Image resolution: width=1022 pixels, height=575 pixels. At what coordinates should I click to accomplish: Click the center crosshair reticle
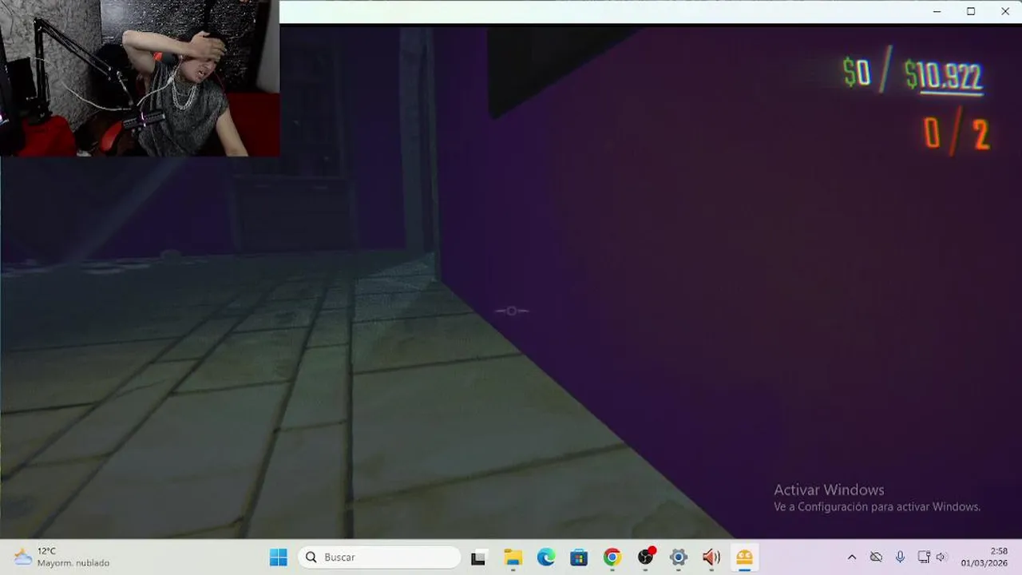coord(511,311)
